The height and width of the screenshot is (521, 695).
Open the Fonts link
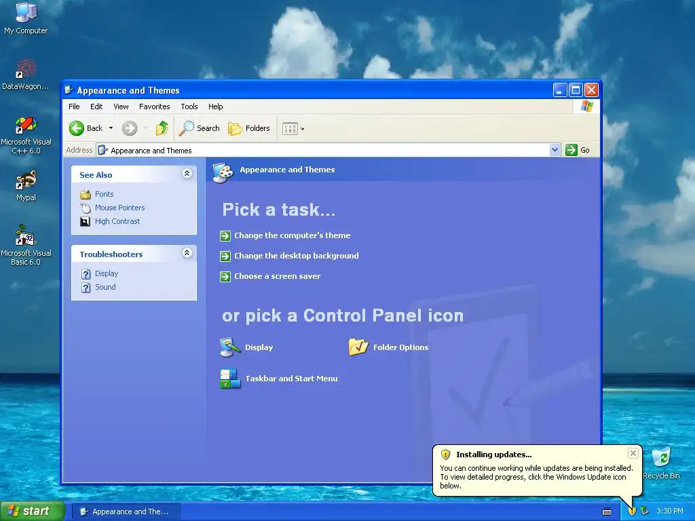point(104,194)
